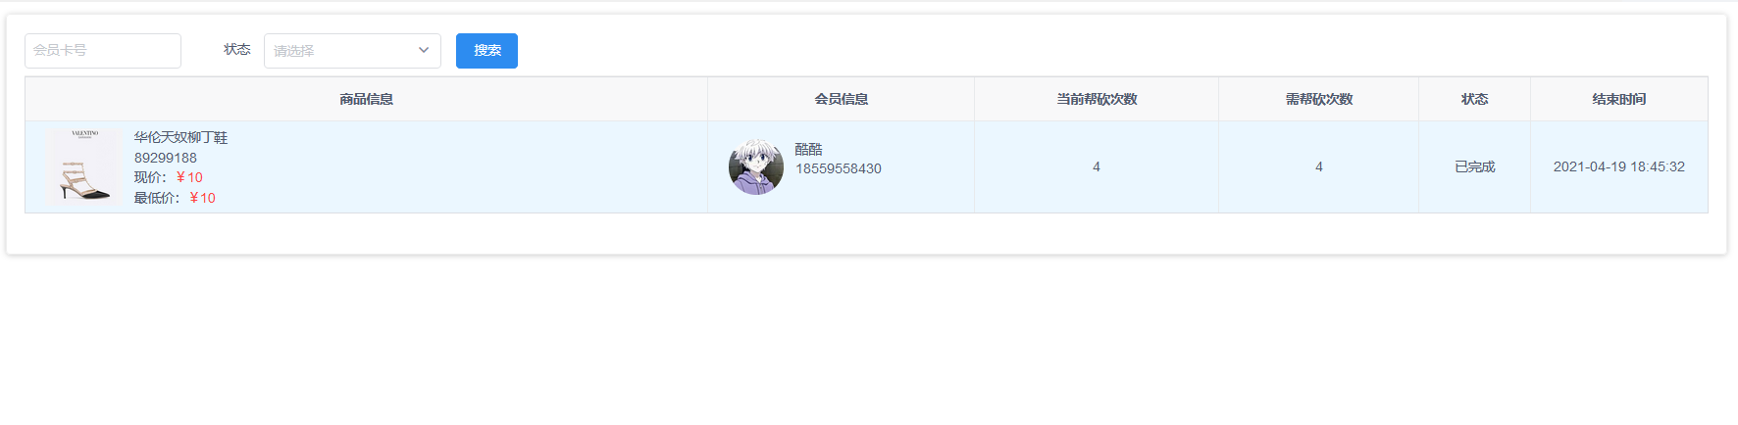Screen dimensions: 1738x425
Task: Click the 最低价 ¥10 price text
Action: (x=175, y=198)
